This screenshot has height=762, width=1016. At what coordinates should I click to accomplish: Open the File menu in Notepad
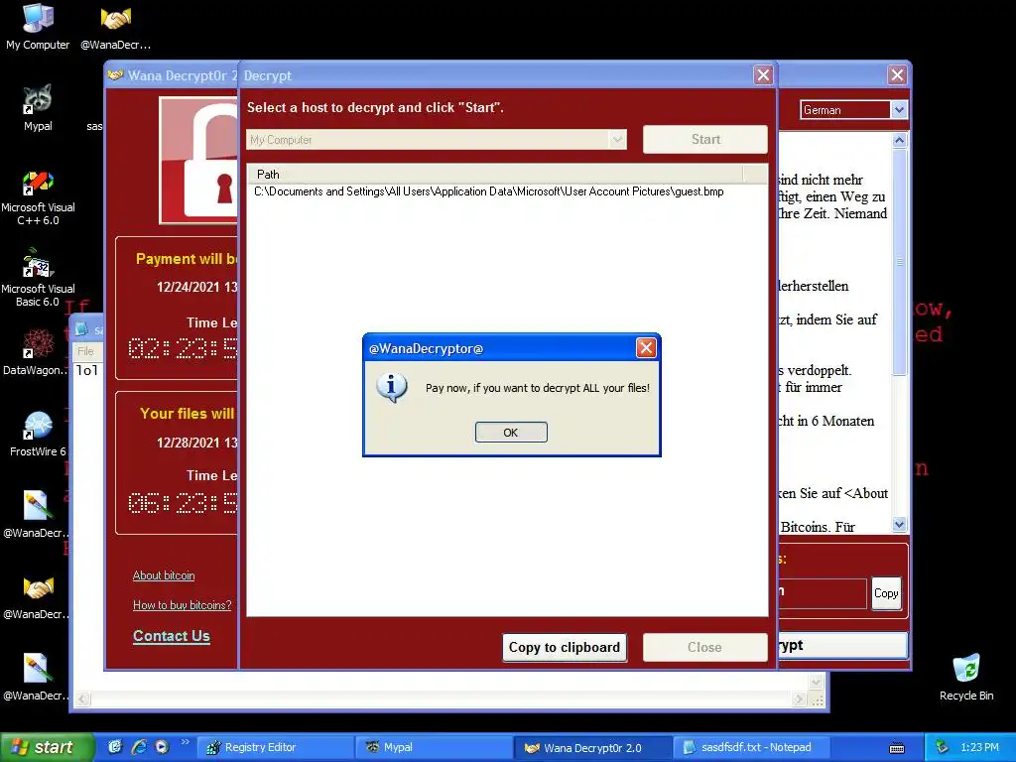tap(85, 351)
